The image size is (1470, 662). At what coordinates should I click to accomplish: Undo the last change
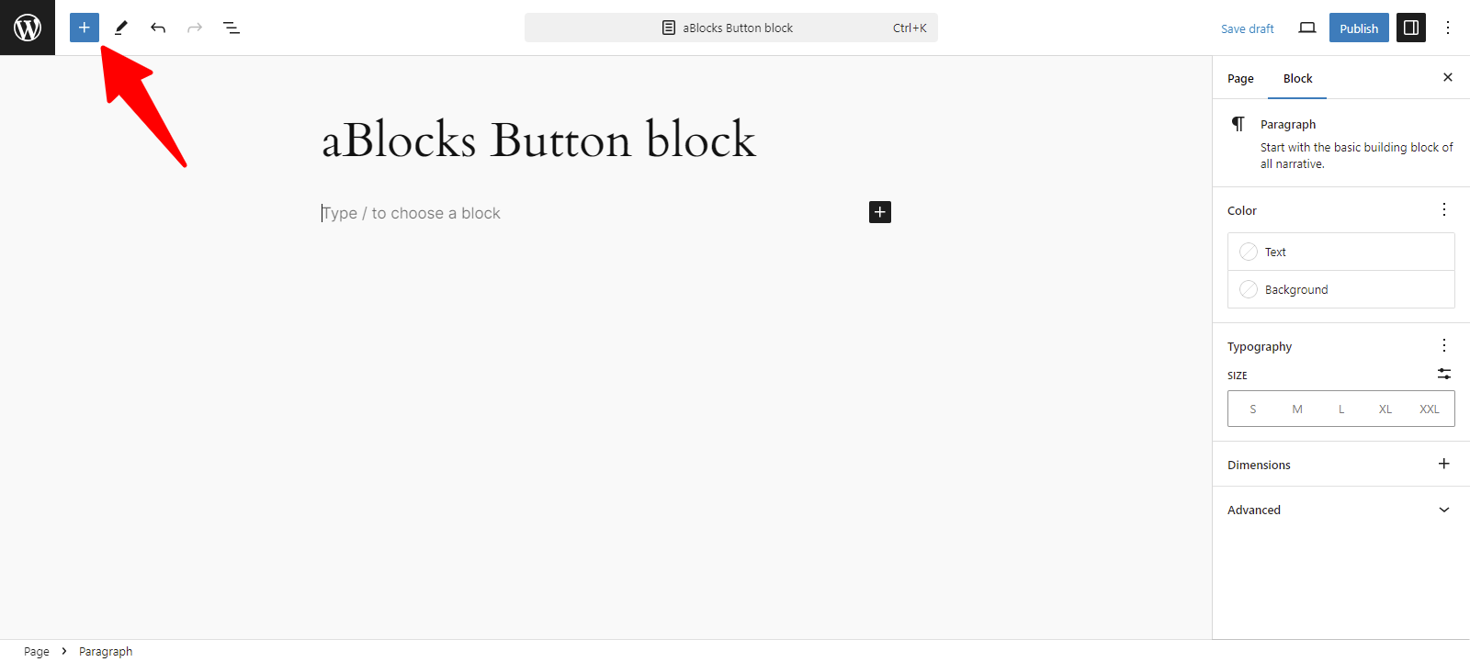pyautogui.click(x=158, y=28)
